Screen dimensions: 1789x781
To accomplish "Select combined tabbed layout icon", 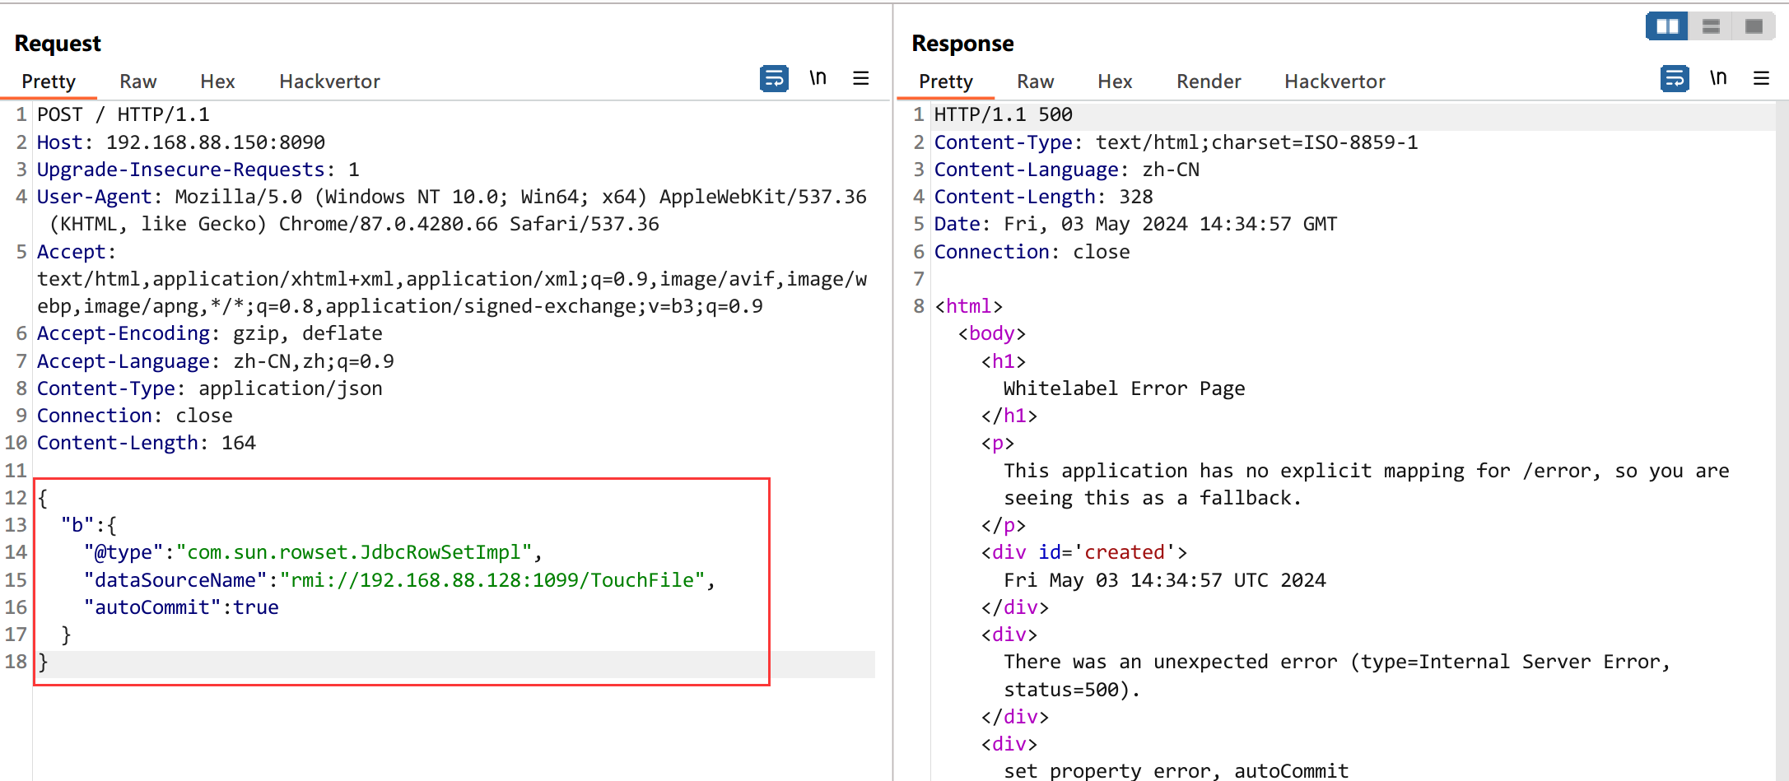I will 1754,26.
